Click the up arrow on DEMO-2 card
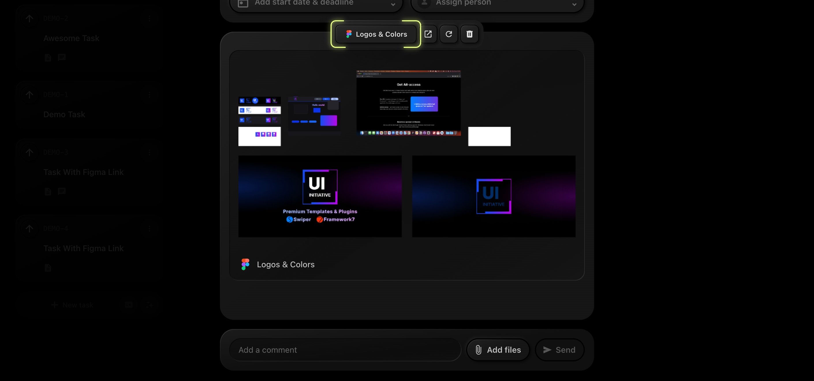814x381 pixels. tap(29, 19)
